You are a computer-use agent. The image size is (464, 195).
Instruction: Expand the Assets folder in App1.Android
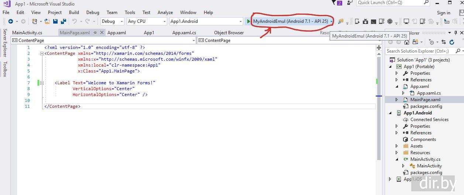[397, 146]
